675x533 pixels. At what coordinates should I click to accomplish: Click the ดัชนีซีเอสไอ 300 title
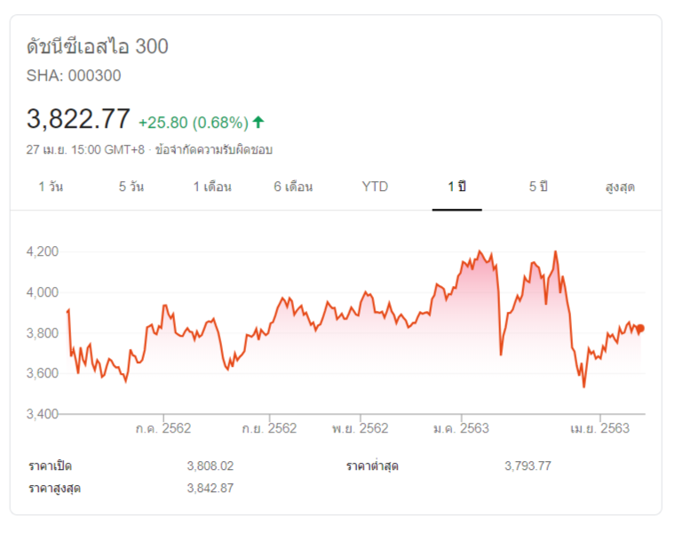[98, 46]
